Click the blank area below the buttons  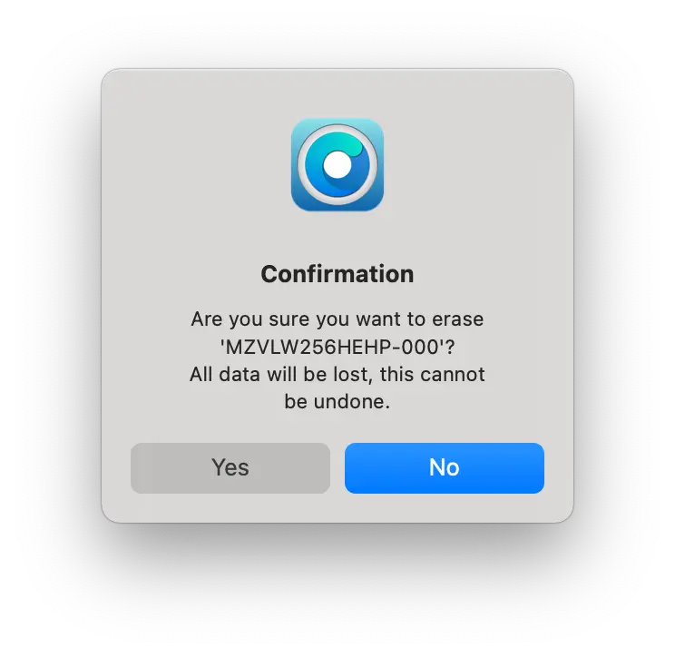pos(337,507)
